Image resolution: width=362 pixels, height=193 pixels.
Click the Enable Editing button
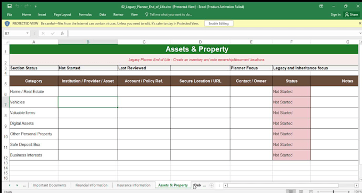[x=219, y=23]
